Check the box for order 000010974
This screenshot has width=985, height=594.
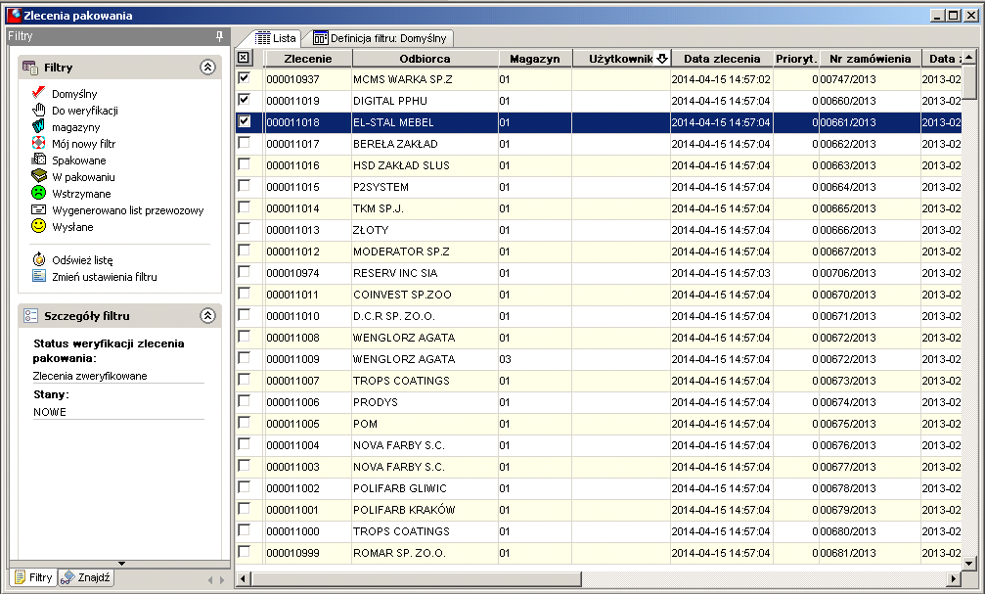[245, 271]
